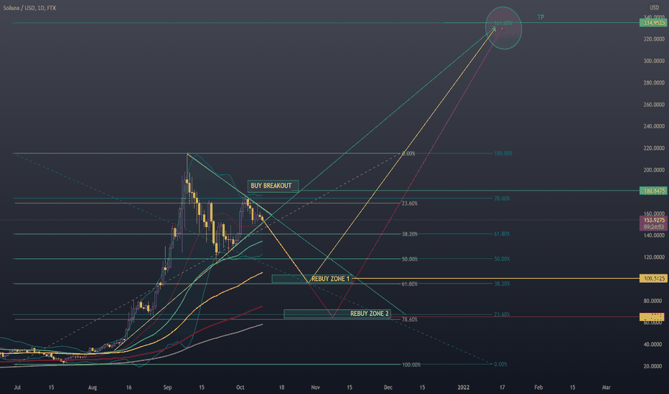Image resolution: width=669 pixels, height=394 pixels.
Task: Click the Nov date on time axis
Action: coord(315,387)
